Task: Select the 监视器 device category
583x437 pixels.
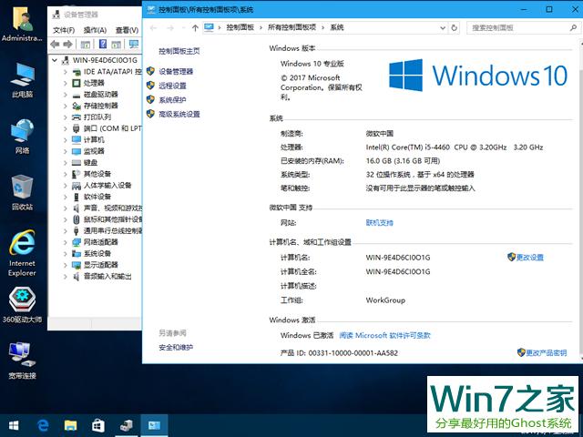Action: coord(94,151)
